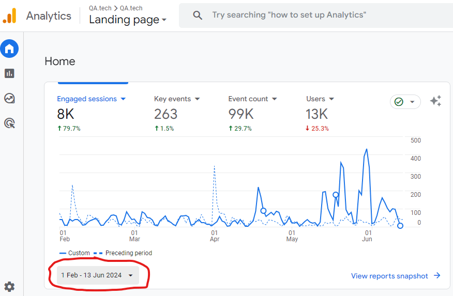Open the Reports bar-chart icon
This screenshot has height=296, width=453.
9,73
